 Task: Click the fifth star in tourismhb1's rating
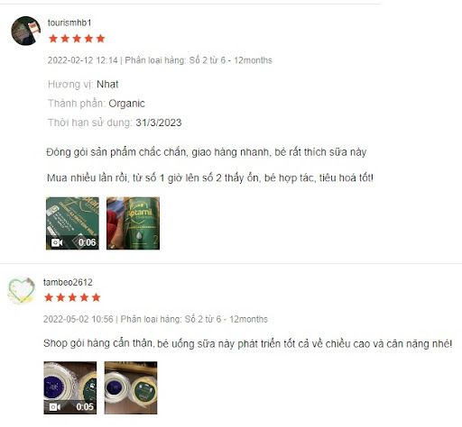(100, 39)
